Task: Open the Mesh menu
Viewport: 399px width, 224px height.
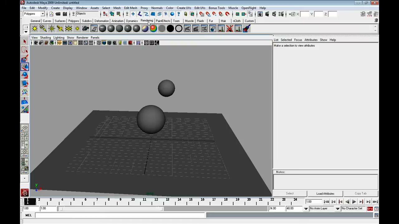Action: [x=117, y=8]
